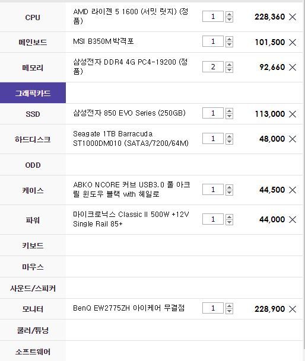Increase monitor quantity with up arrow
Screen dimensions: 305x361
point(229,306)
